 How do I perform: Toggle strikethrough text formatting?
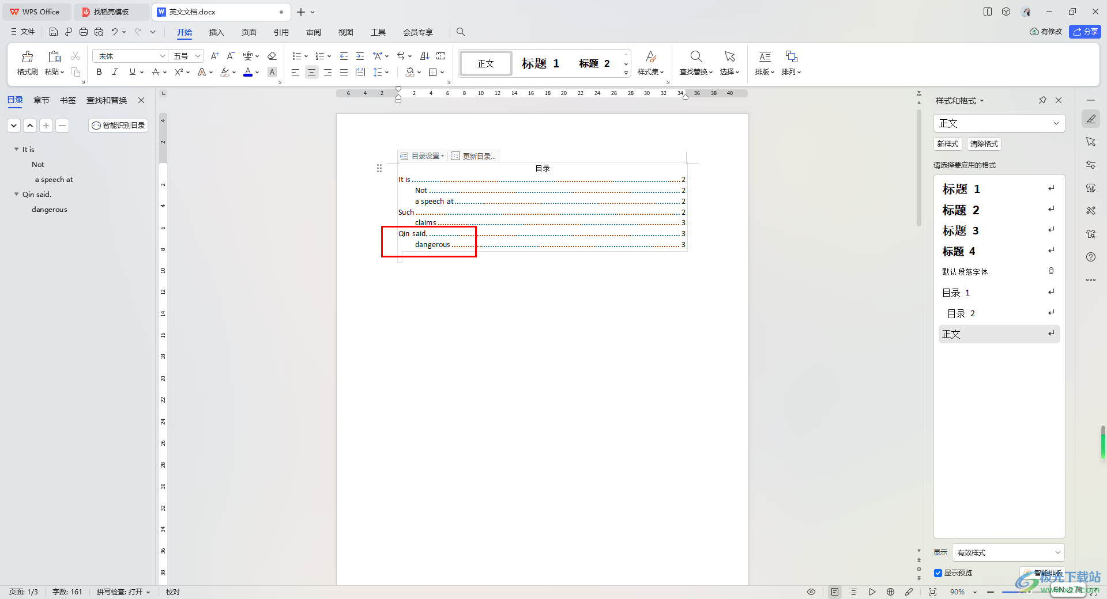tap(156, 72)
